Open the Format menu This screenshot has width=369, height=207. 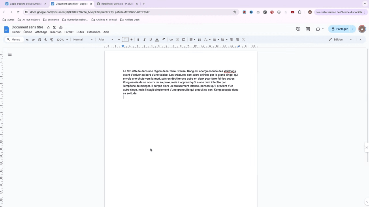tap(69, 32)
